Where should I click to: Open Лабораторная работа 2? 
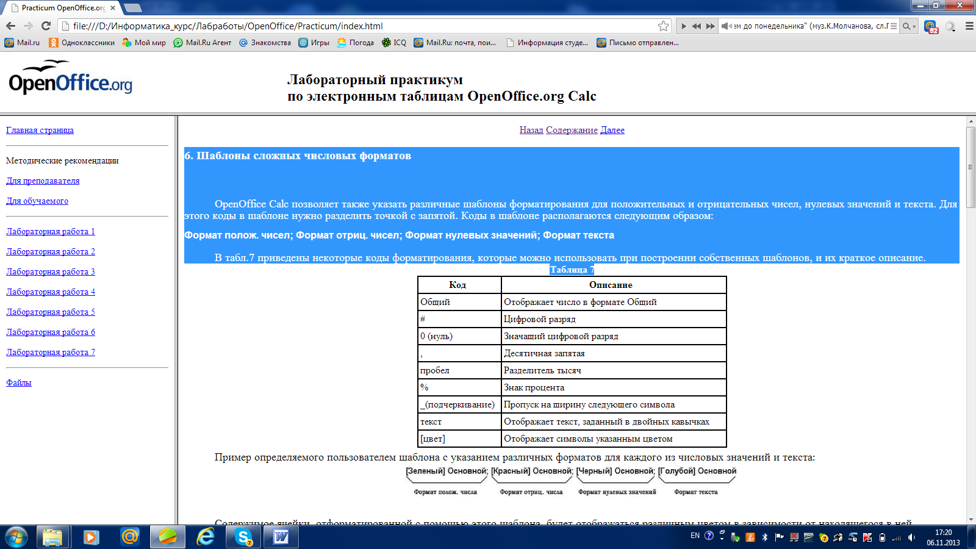(x=51, y=251)
